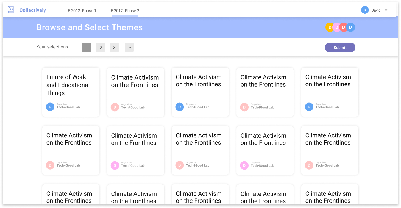Image resolution: width=401 pixels, height=208 pixels.
Task: Click the light pink collaborator avatar in the banner
Action: [x=336, y=27]
